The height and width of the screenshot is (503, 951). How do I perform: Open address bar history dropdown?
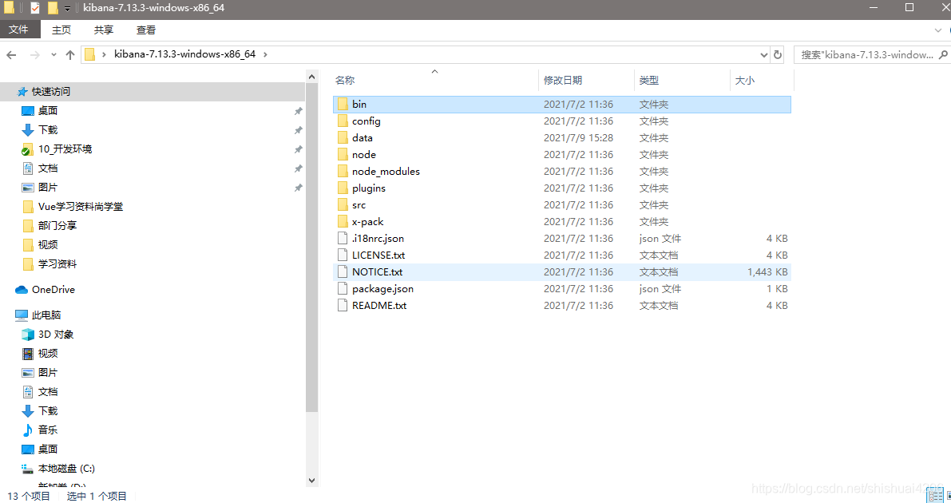pyautogui.click(x=763, y=54)
